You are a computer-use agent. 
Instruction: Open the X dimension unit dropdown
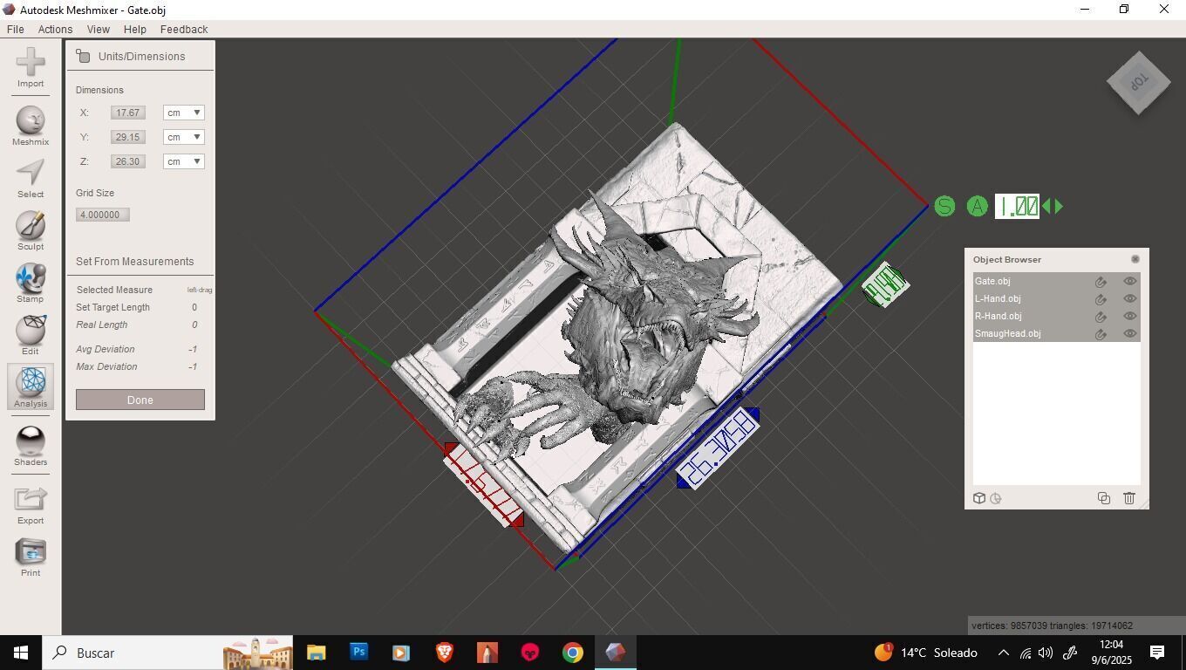tap(184, 113)
